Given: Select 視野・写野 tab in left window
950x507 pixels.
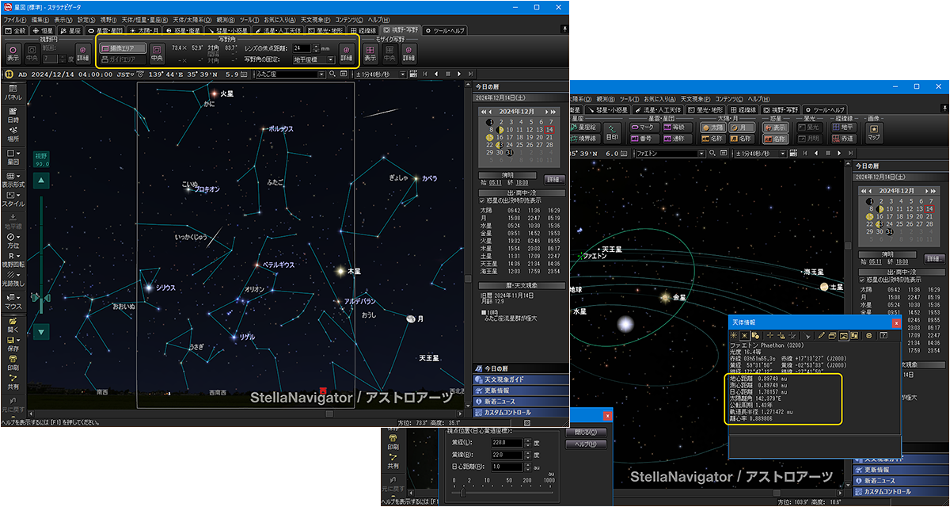Looking at the screenshot, I should point(402,30).
